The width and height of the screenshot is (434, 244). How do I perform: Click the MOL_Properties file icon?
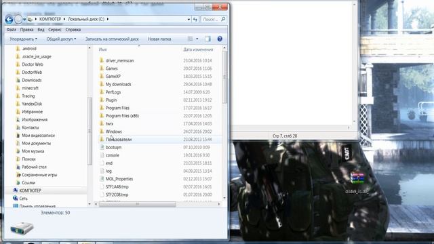[x=102, y=179]
